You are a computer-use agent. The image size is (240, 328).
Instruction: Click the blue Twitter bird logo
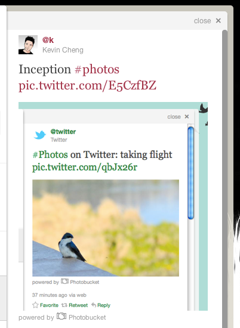(40, 135)
